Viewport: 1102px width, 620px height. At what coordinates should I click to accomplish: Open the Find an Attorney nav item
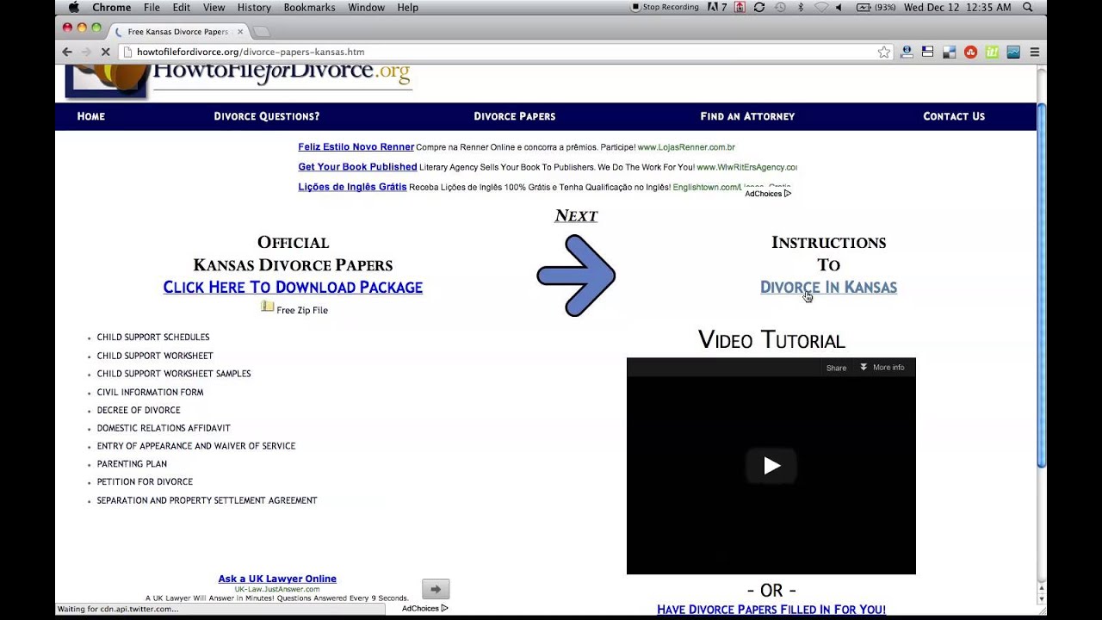click(x=747, y=116)
